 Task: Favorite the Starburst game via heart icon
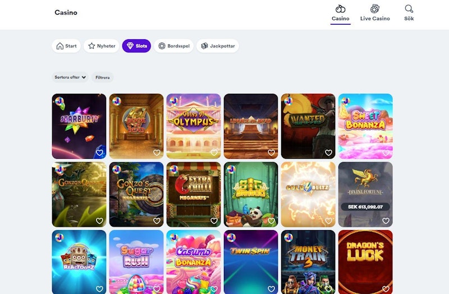coord(99,153)
